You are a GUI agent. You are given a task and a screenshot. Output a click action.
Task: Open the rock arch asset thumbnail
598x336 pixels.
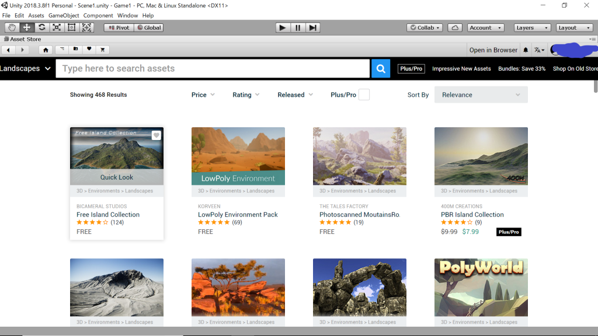tap(360, 288)
